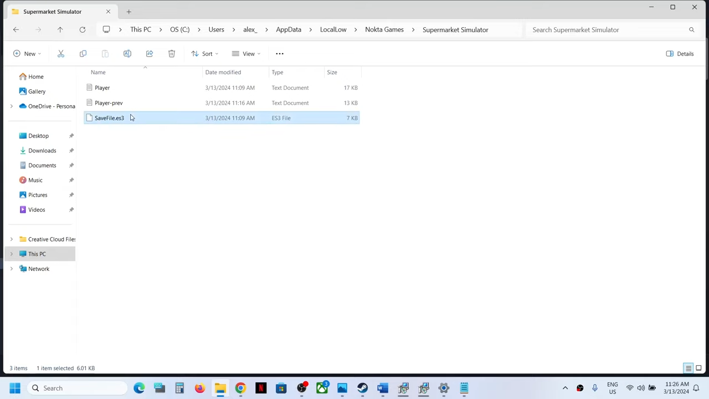
Task: Close the Supermarket Simulator tab
Action: coord(108,12)
